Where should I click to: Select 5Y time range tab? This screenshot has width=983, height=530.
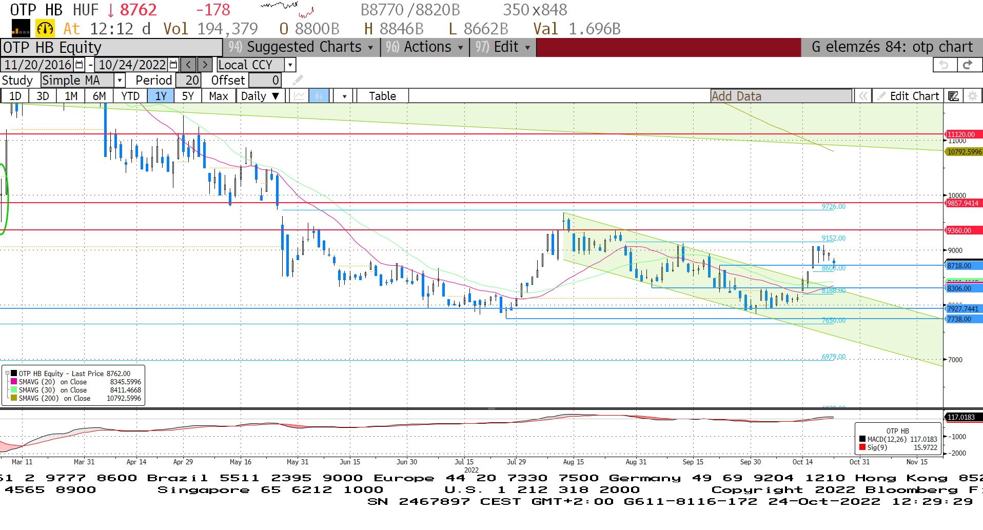point(188,96)
